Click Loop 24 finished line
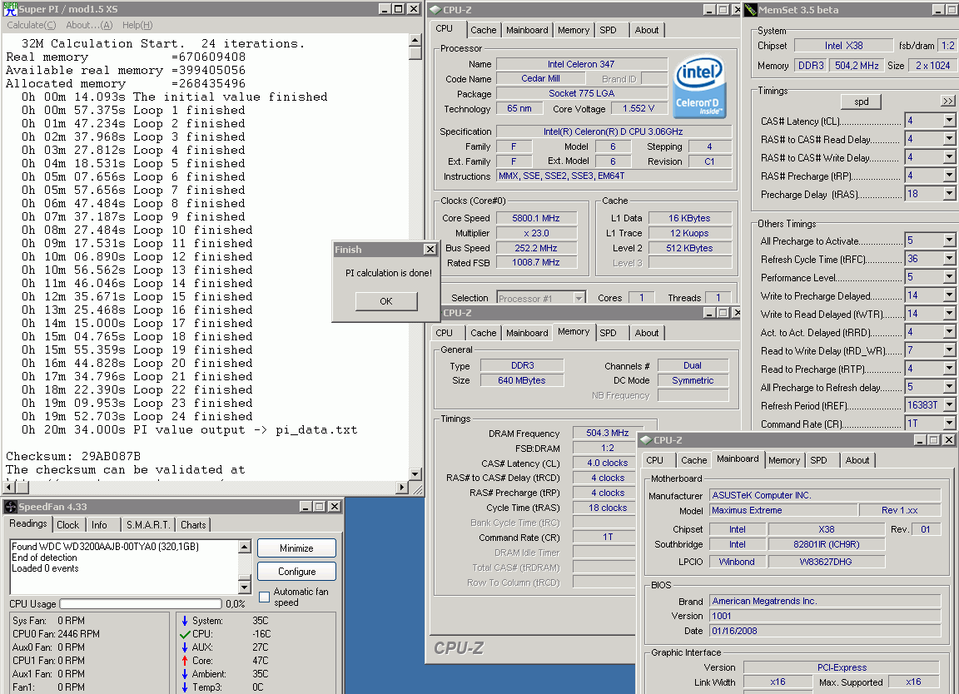Screen dimensions: 959x694 pos(137,416)
